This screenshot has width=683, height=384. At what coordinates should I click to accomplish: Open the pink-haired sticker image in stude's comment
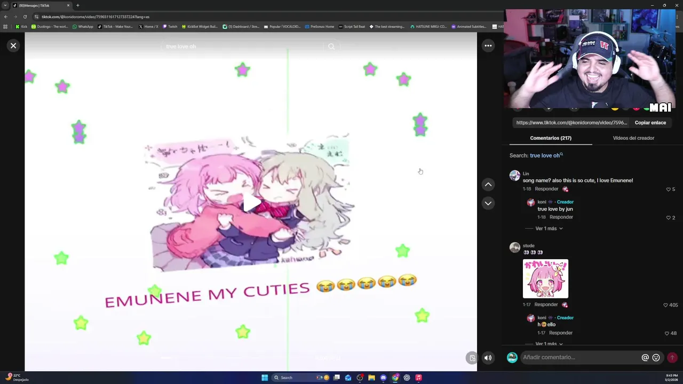pyautogui.click(x=545, y=279)
